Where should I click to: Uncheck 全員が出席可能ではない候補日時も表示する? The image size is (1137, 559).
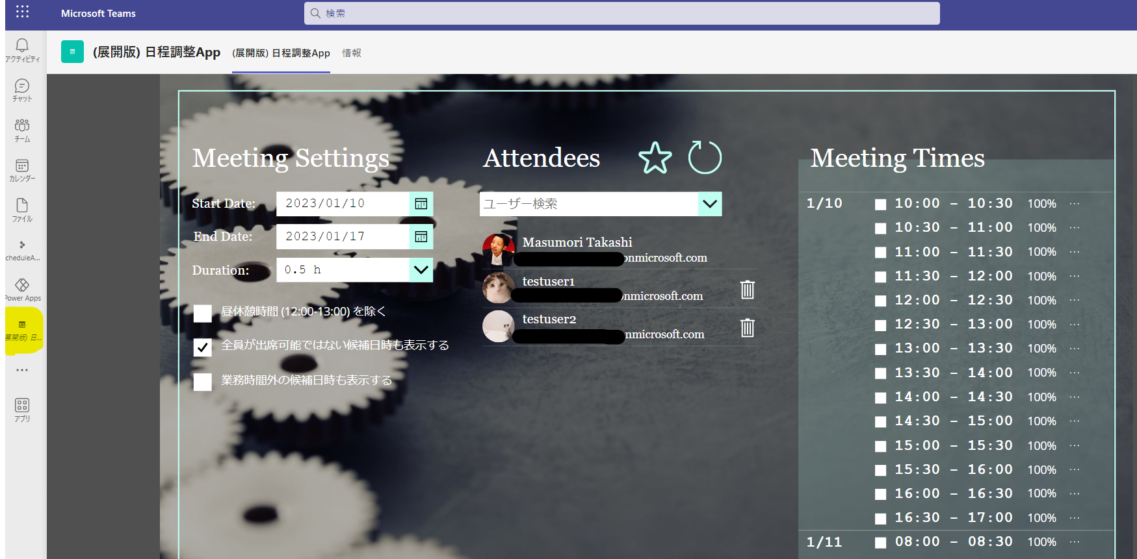(x=203, y=347)
